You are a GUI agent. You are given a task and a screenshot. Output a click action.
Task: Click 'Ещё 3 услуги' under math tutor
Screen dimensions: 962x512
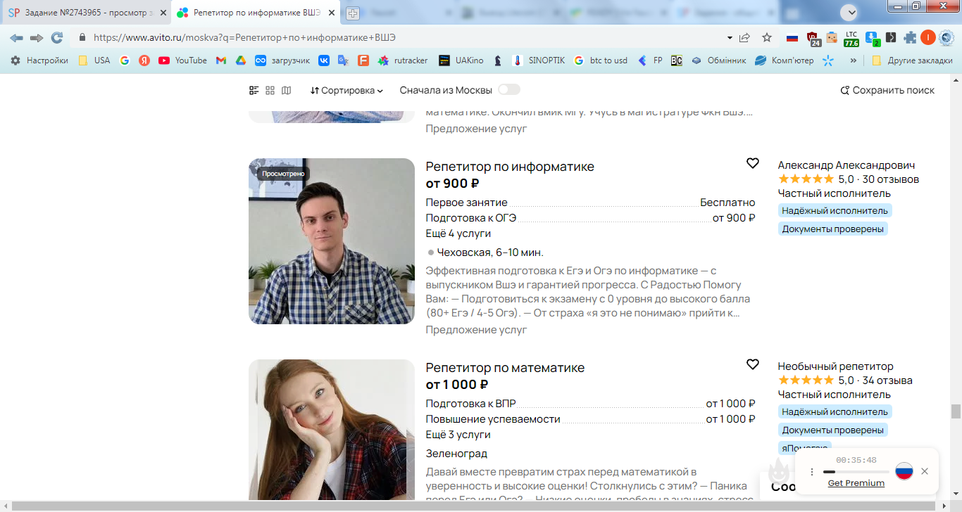tap(458, 435)
